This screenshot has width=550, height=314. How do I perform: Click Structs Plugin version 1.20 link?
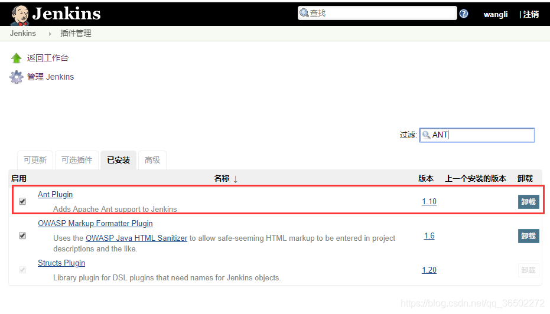(429, 270)
